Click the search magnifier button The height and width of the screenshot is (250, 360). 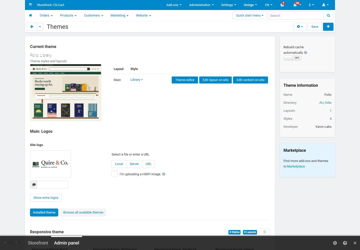click(x=328, y=15)
